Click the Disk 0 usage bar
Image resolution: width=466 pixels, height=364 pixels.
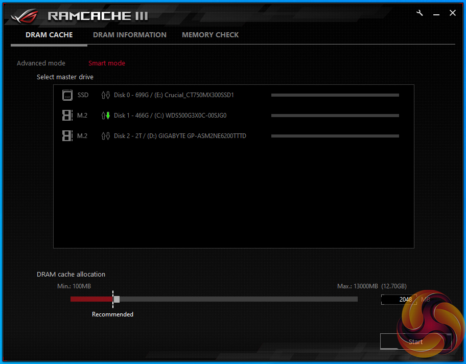(x=335, y=95)
